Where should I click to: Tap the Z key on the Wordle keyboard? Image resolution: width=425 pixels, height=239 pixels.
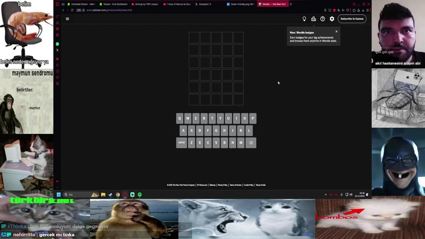[x=192, y=143]
